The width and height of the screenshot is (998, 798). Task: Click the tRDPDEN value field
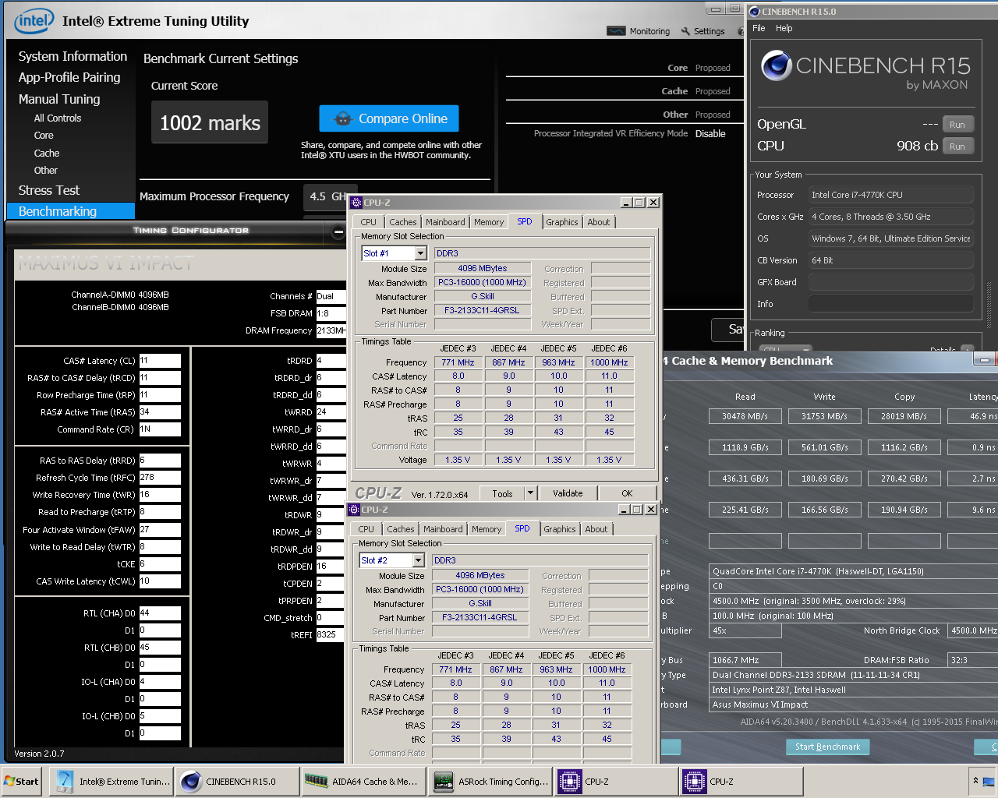(331, 567)
